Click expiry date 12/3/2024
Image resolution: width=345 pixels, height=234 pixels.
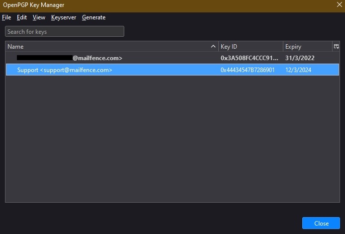pos(298,70)
